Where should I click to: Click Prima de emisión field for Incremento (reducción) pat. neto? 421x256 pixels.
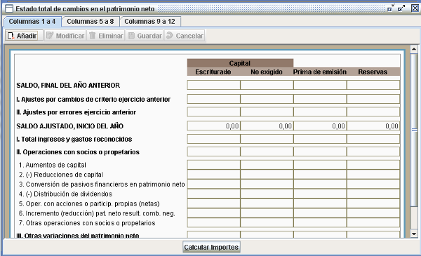pos(320,213)
